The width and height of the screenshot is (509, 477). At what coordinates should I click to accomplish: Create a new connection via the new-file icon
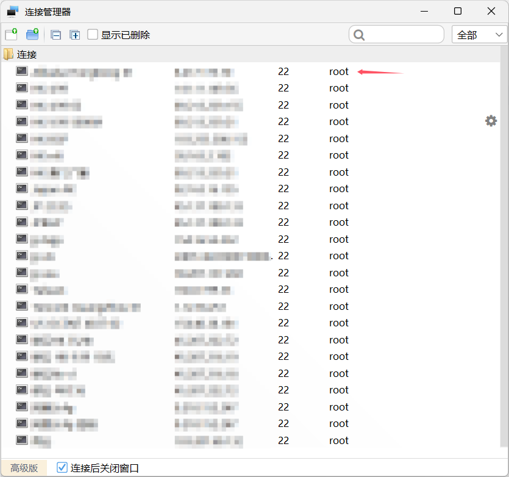pos(10,34)
